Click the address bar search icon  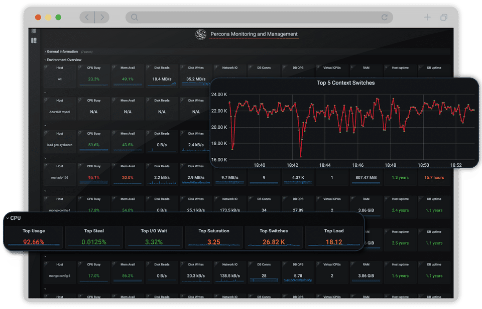(x=135, y=17)
